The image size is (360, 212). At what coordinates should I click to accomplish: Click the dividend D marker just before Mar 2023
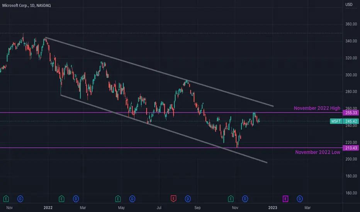tap(300, 199)
